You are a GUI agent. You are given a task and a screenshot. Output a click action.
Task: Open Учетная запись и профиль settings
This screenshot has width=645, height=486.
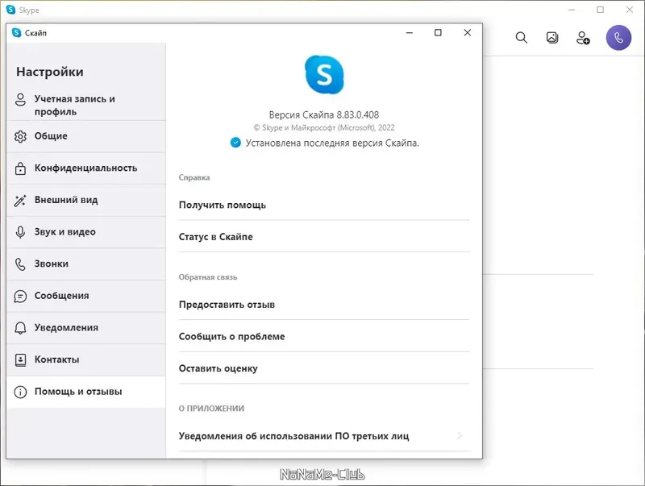(x=86, y=106)
